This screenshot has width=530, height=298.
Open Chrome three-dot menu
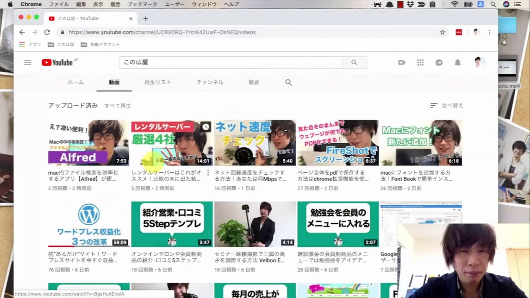(489, 32)
